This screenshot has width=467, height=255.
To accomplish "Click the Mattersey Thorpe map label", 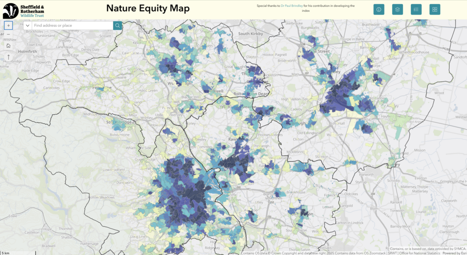I will pyautogui.click(x=414, y=187).
